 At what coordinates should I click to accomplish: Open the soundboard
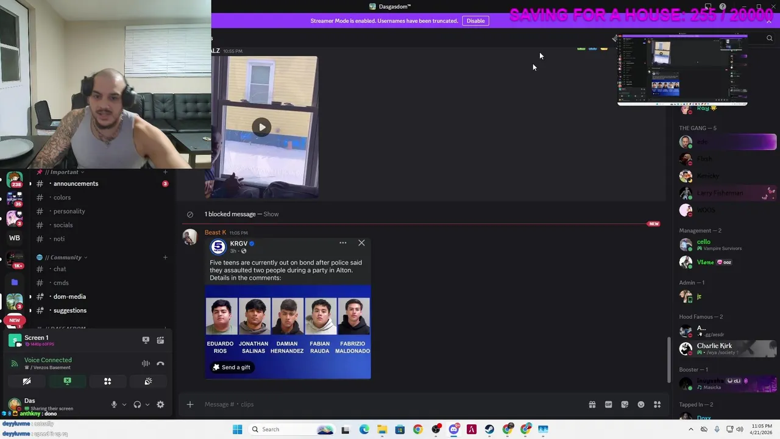[148, 381]
